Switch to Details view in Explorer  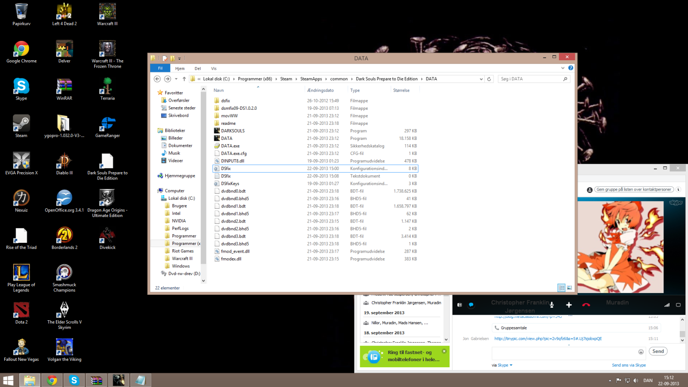pyautogui.click(x=562, y=288)
